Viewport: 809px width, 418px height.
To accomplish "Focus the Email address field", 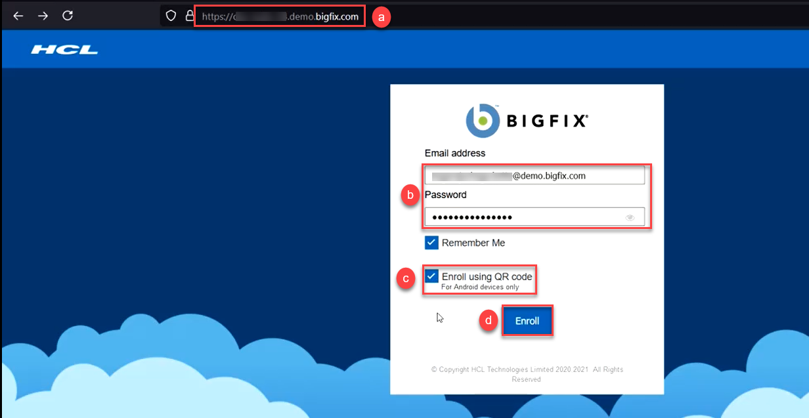I will (x=535, y=175).
